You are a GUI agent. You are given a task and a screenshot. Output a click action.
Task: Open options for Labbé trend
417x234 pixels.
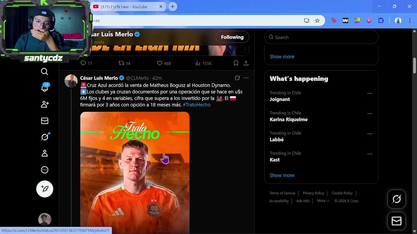(x=370, y=134)
